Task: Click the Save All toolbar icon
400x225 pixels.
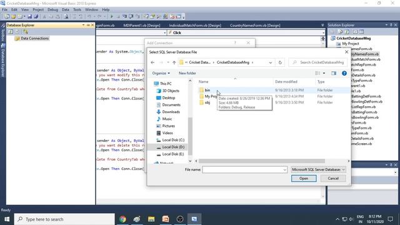Action: (x=36, y=17)
